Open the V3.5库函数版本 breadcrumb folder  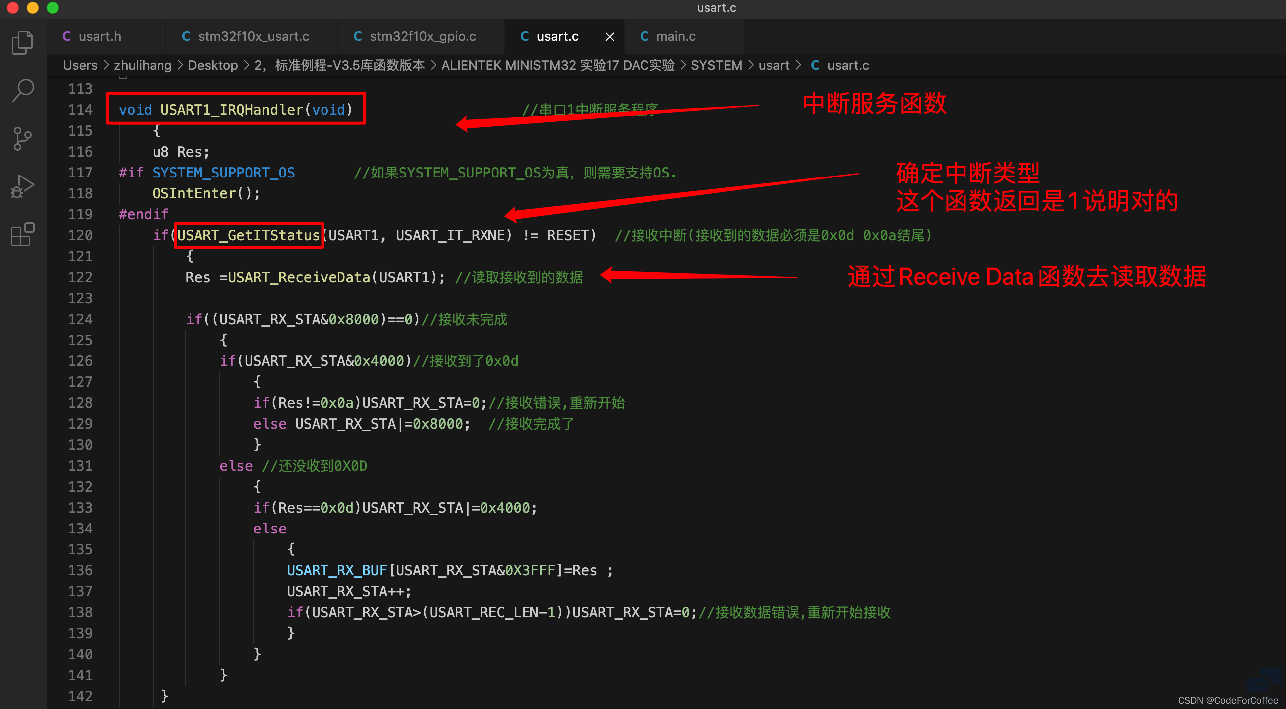point(339,65)
